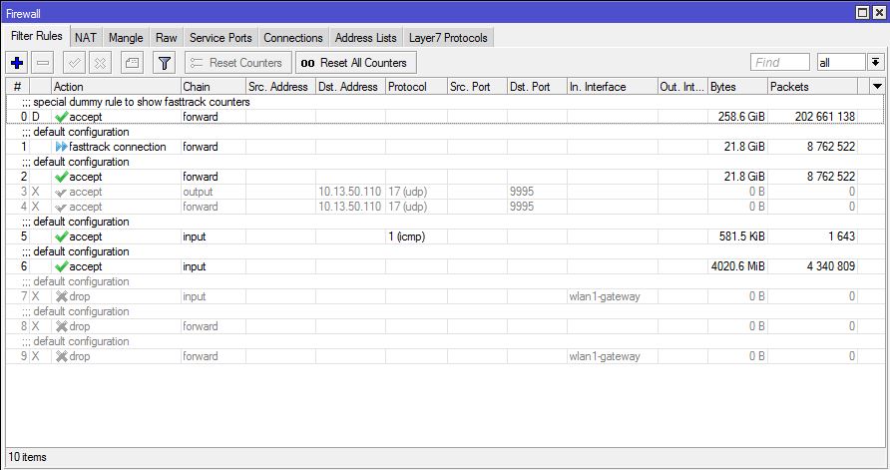This screenshot has width=890, height=470.
Task: Sort by the Chain column header
Action: click(213, 86)
